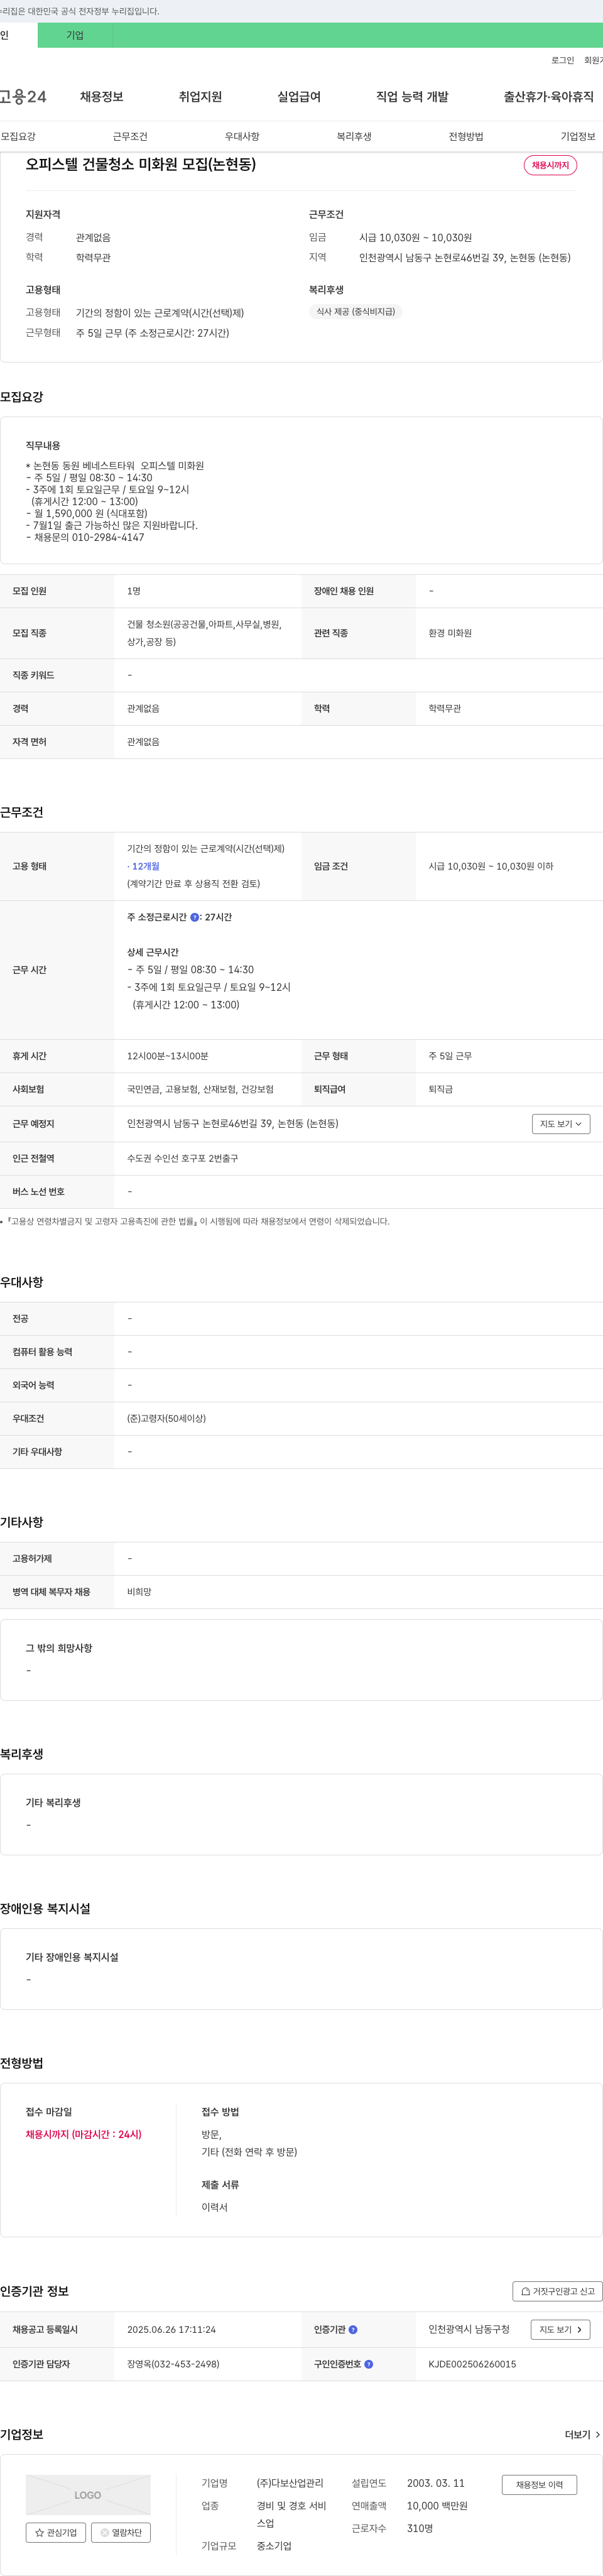Open the 출산휴가·육아휴직 menu
The image size is (603, 2576).
coord(548,97)
